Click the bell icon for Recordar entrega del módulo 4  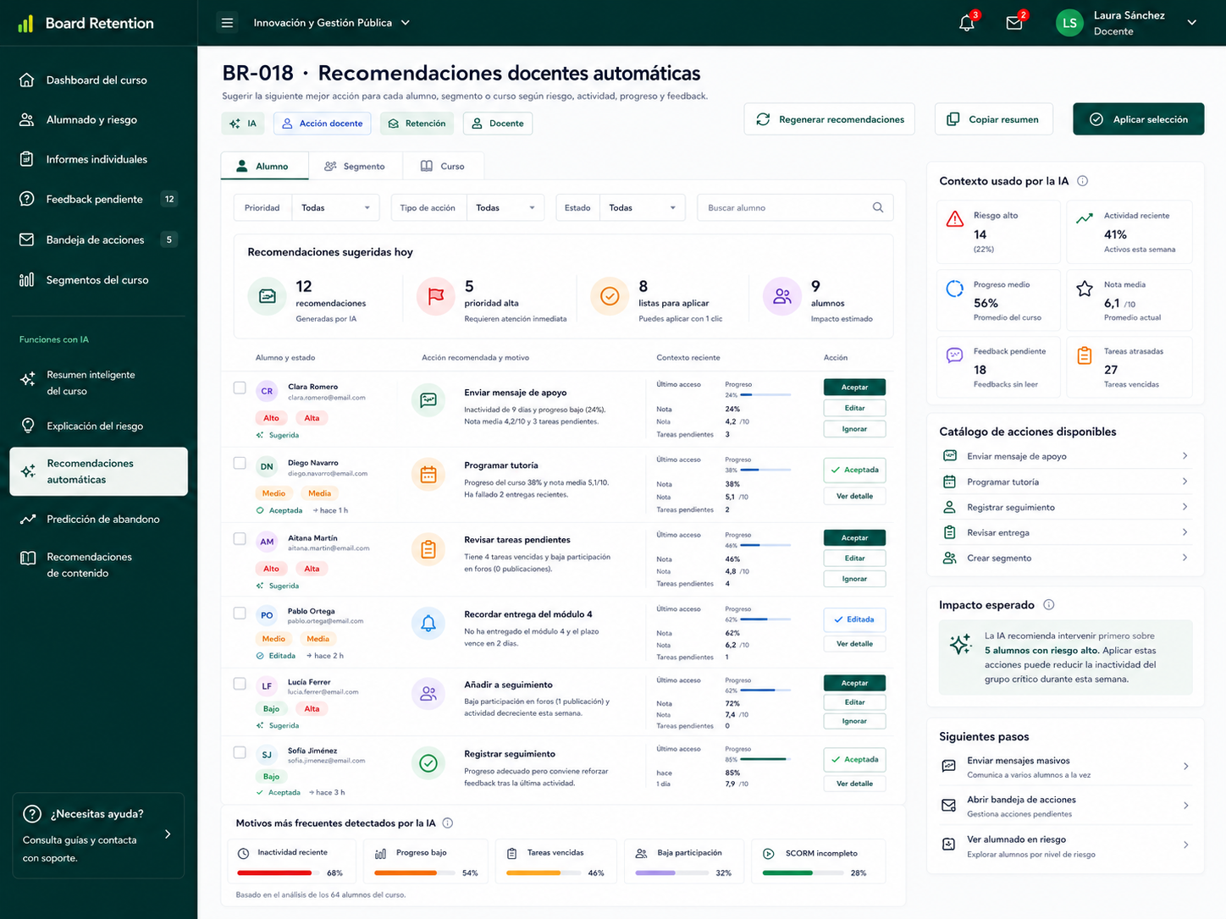(x=428, y=624)
